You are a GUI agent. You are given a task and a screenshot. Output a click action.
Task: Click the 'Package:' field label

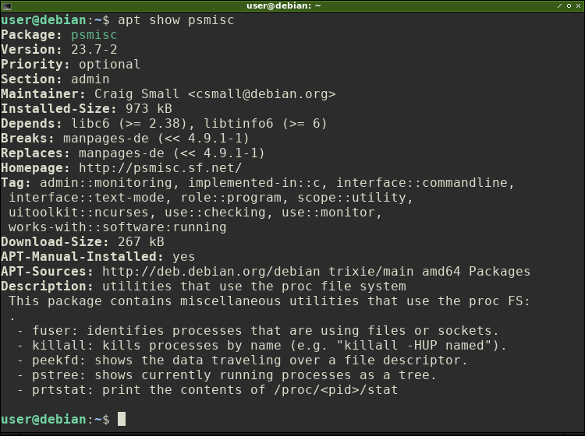coord(32,35)
